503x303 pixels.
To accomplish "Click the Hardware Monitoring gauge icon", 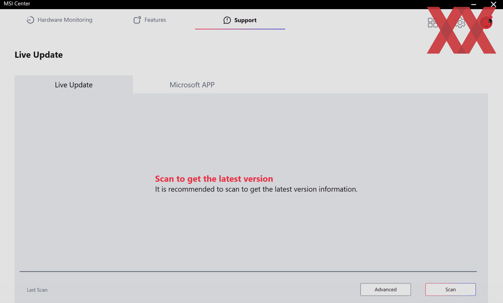I will [x=30, y=20].
